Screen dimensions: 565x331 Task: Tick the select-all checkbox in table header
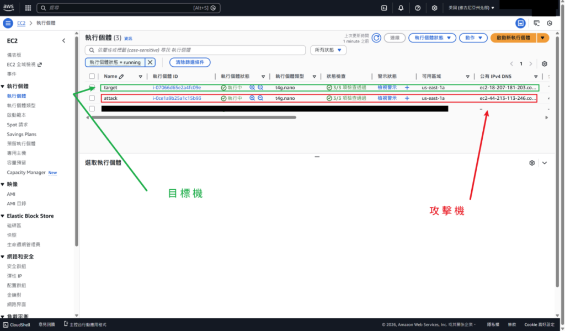click(92, 77)
